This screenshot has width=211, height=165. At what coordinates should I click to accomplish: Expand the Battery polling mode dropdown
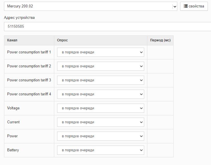point(101,150)
